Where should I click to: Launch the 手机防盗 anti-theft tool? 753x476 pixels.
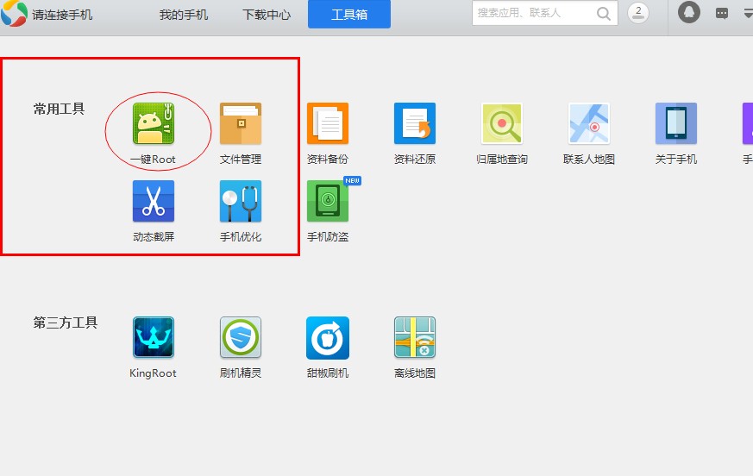click(x=328, y=202)
